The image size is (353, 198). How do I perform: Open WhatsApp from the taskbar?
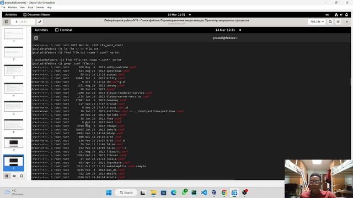[184, 193]
